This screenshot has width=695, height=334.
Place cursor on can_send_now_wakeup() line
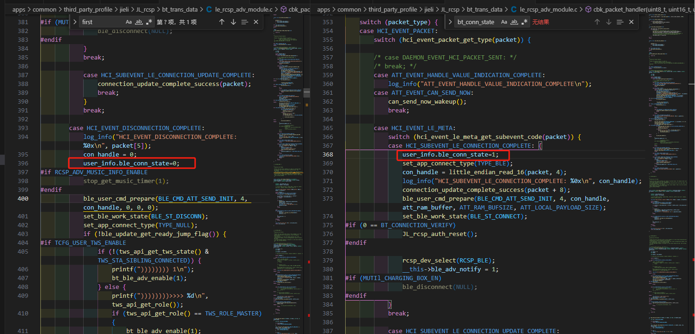tap(427, 101)
